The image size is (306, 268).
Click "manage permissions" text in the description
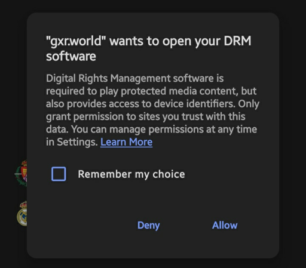[157, 130]
